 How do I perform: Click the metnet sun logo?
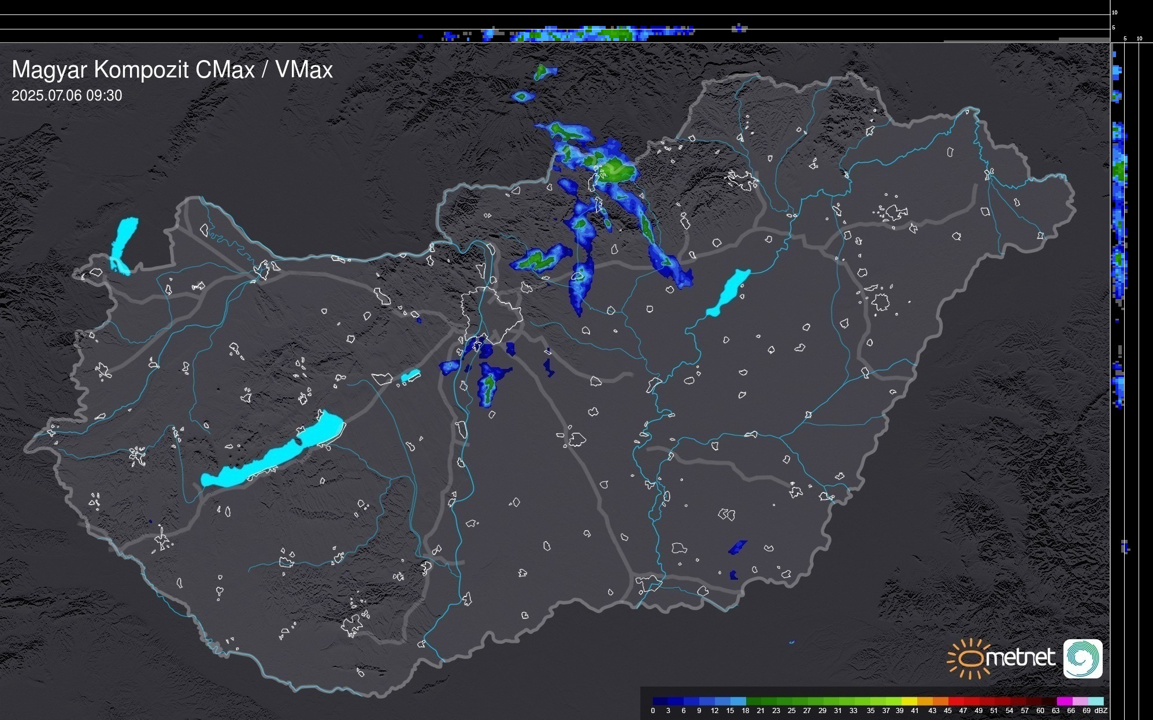[969, 658]
